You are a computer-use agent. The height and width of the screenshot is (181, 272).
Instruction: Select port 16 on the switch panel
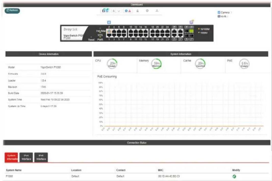click(x=146, y=31)
